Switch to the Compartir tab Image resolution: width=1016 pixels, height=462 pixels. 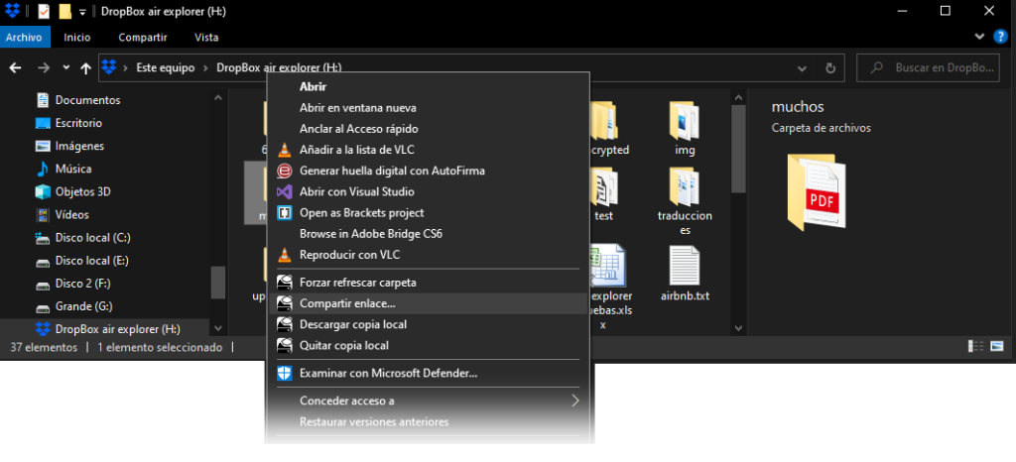click(143, 38)
